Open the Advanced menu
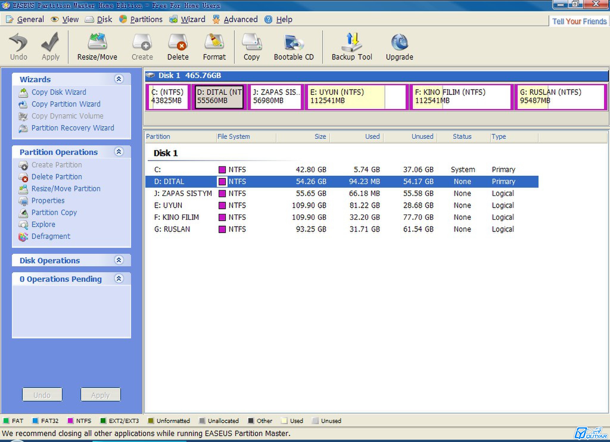 [235, 19]
